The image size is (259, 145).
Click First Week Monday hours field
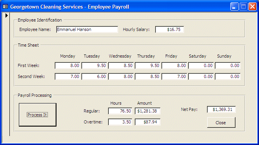67,66
